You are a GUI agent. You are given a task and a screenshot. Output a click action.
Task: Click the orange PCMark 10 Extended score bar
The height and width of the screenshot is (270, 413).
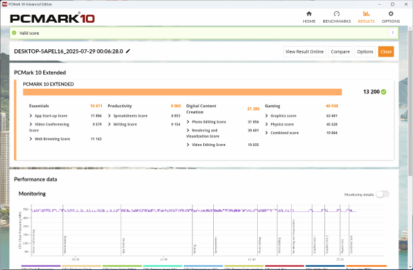[x=183, y=92]
